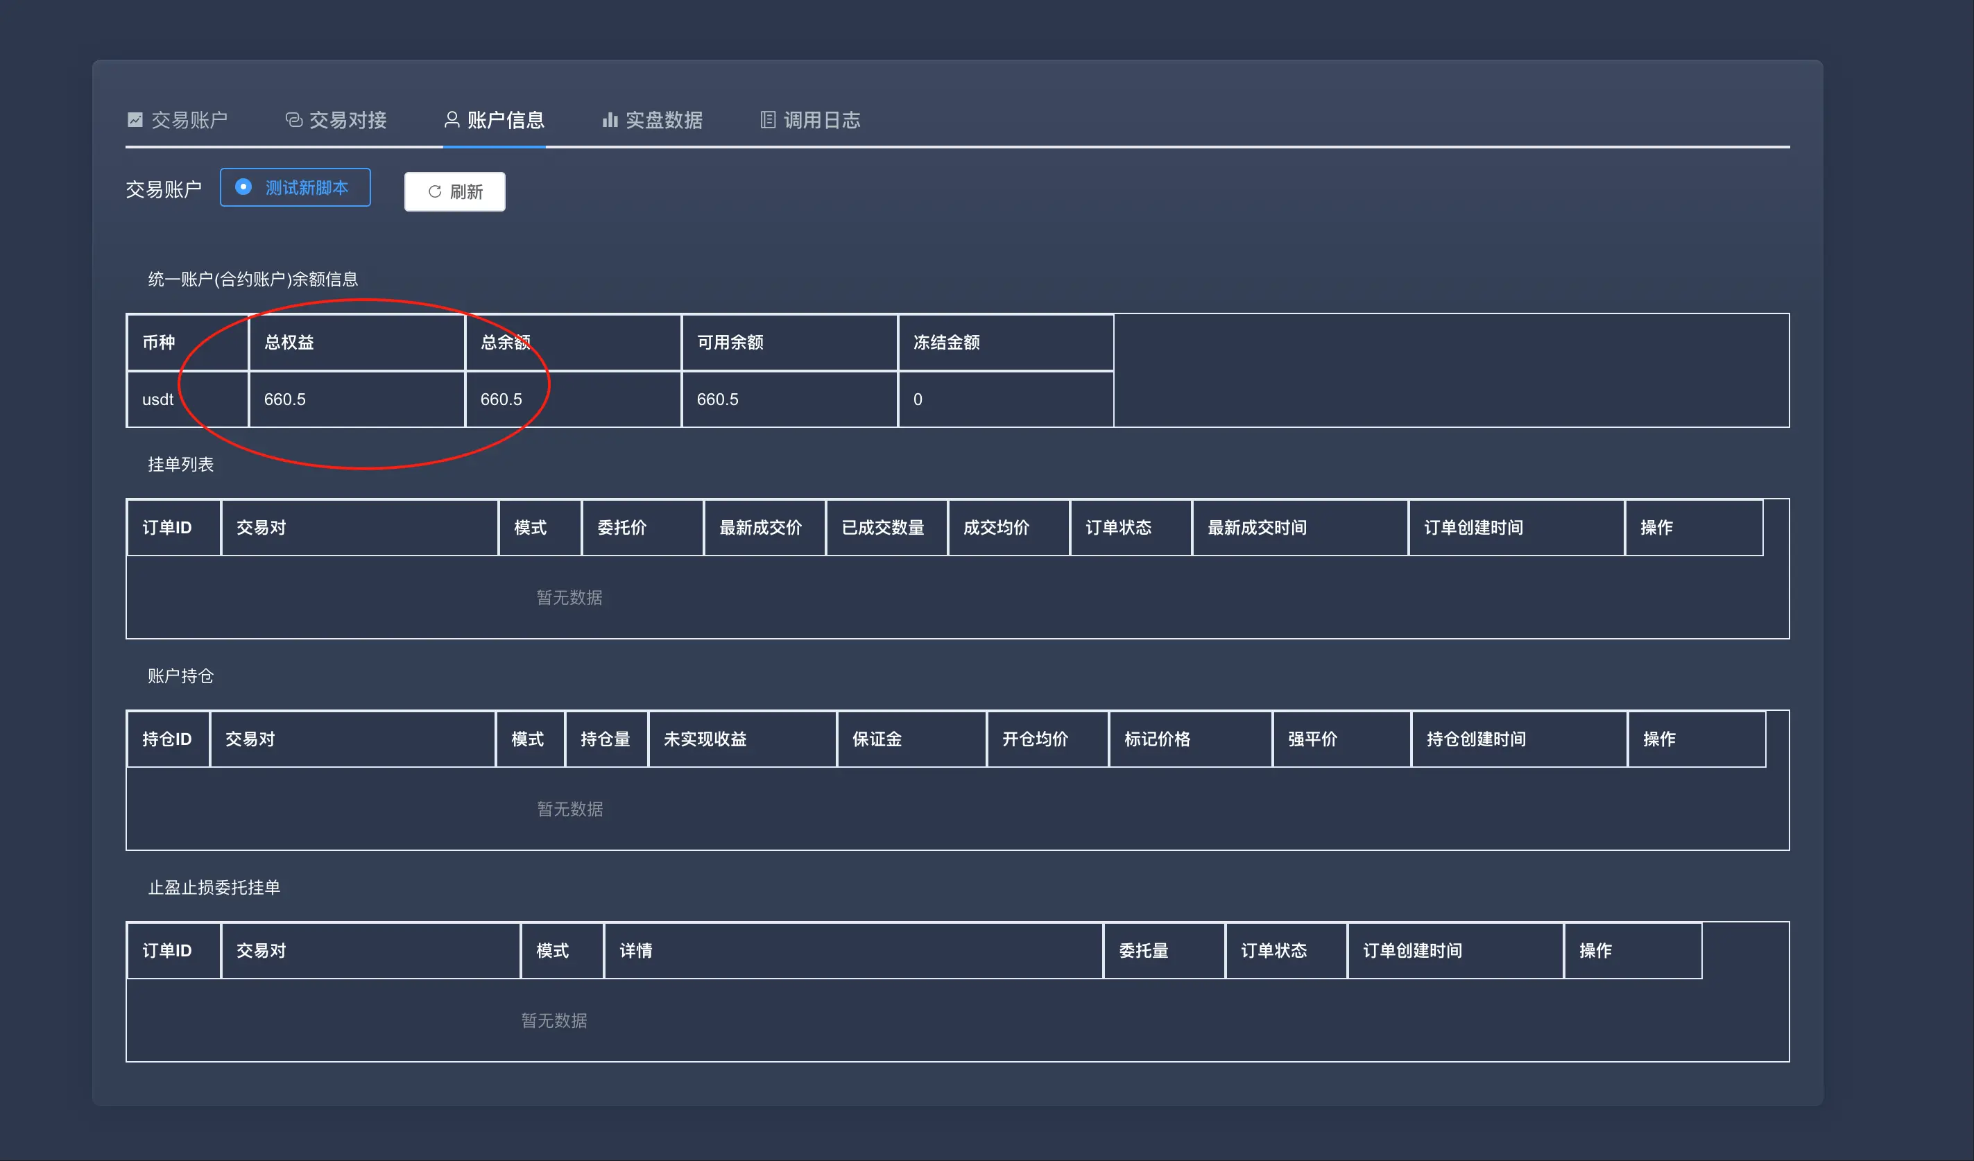Click the log icon beside 调用日志
Viewport: 1974px width, 1161px height.
point(768,120)
